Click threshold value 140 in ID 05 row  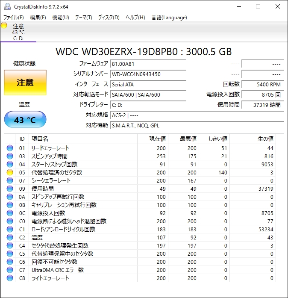(x=223, y=173)
